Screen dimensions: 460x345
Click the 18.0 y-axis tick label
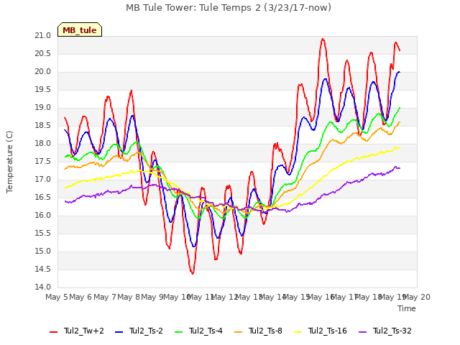point(43,144)
